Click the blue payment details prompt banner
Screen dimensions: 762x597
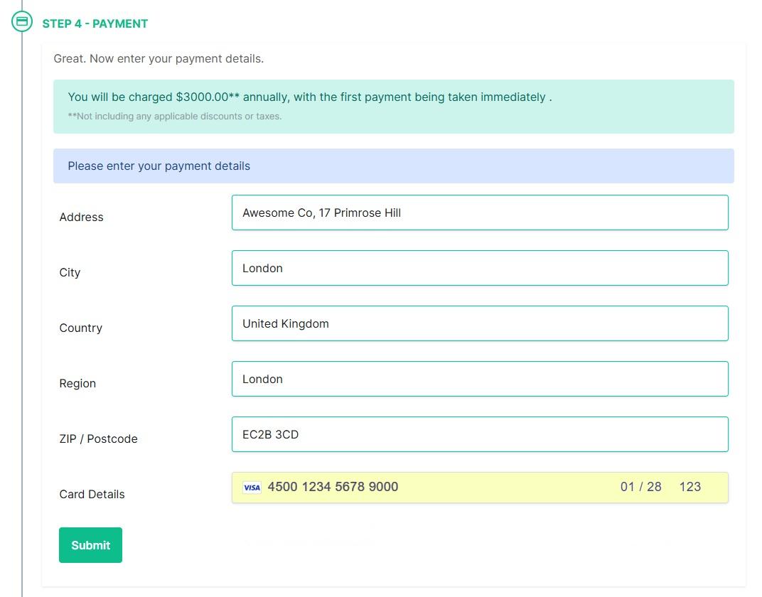393,166
